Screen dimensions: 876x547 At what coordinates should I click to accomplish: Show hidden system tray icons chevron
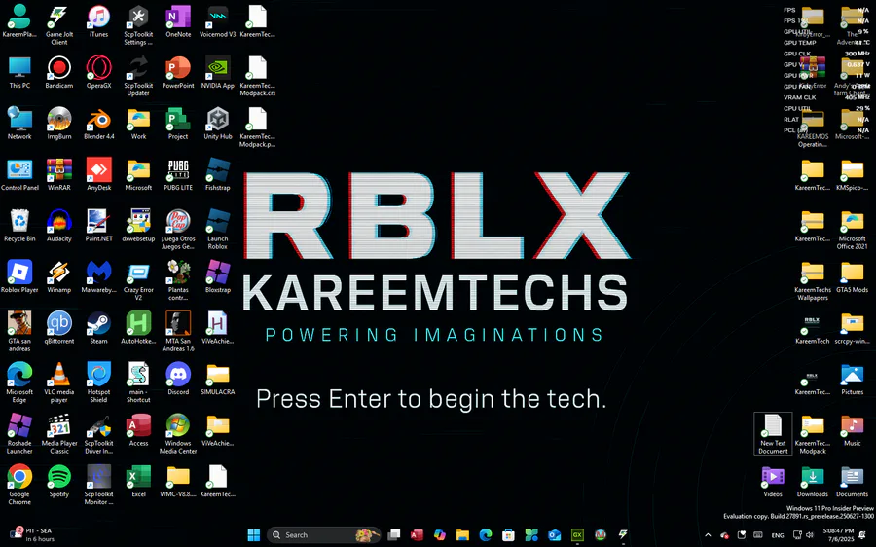coord(708,534)
